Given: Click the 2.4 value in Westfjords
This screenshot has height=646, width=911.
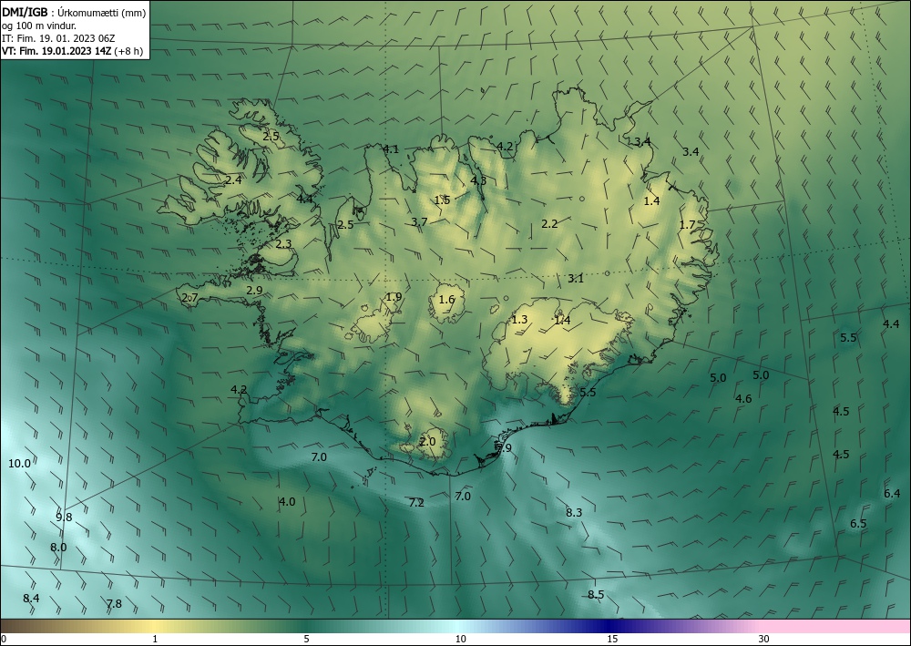Looking at the screenshot, I should pyautogui.click(x=233, y=180).
